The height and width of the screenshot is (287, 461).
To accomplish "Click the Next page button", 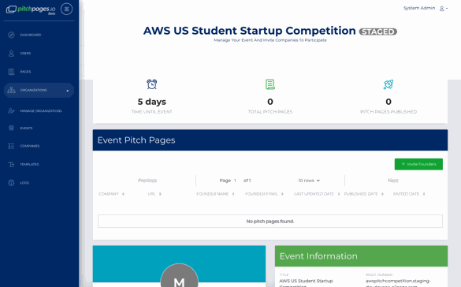I will [393, 181].
